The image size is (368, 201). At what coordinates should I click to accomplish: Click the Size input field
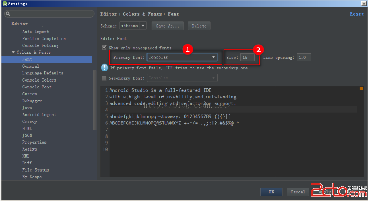tap(248, 57)
